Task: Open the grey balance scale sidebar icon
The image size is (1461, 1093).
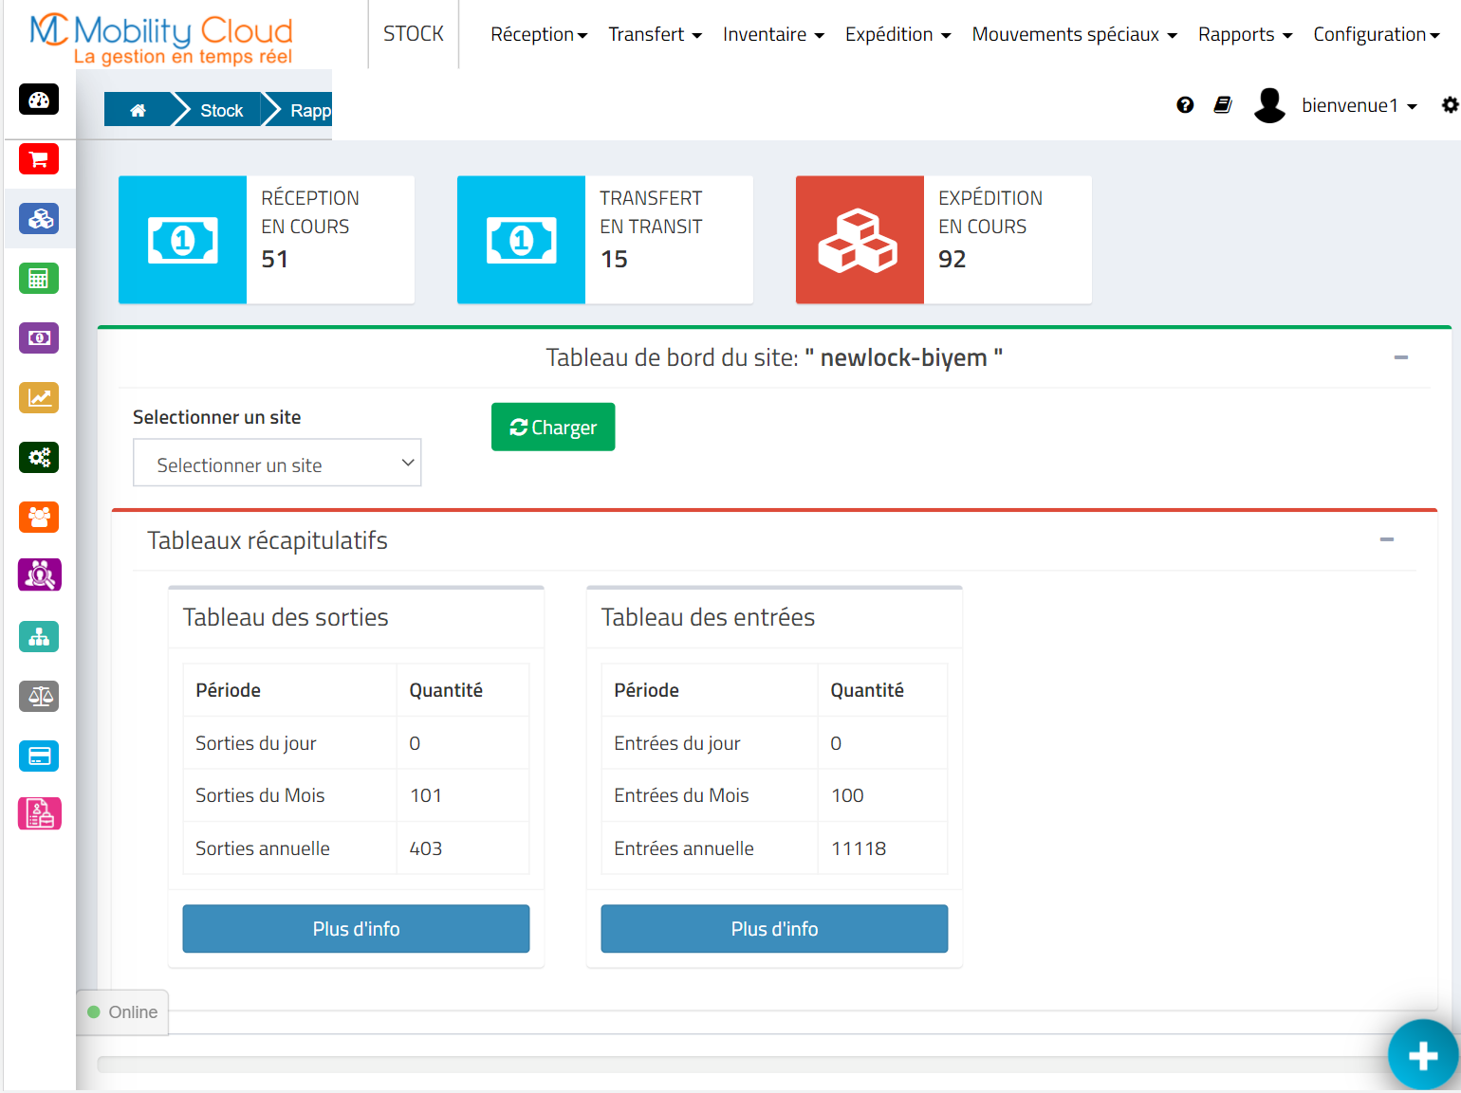Action: [39, 697]
